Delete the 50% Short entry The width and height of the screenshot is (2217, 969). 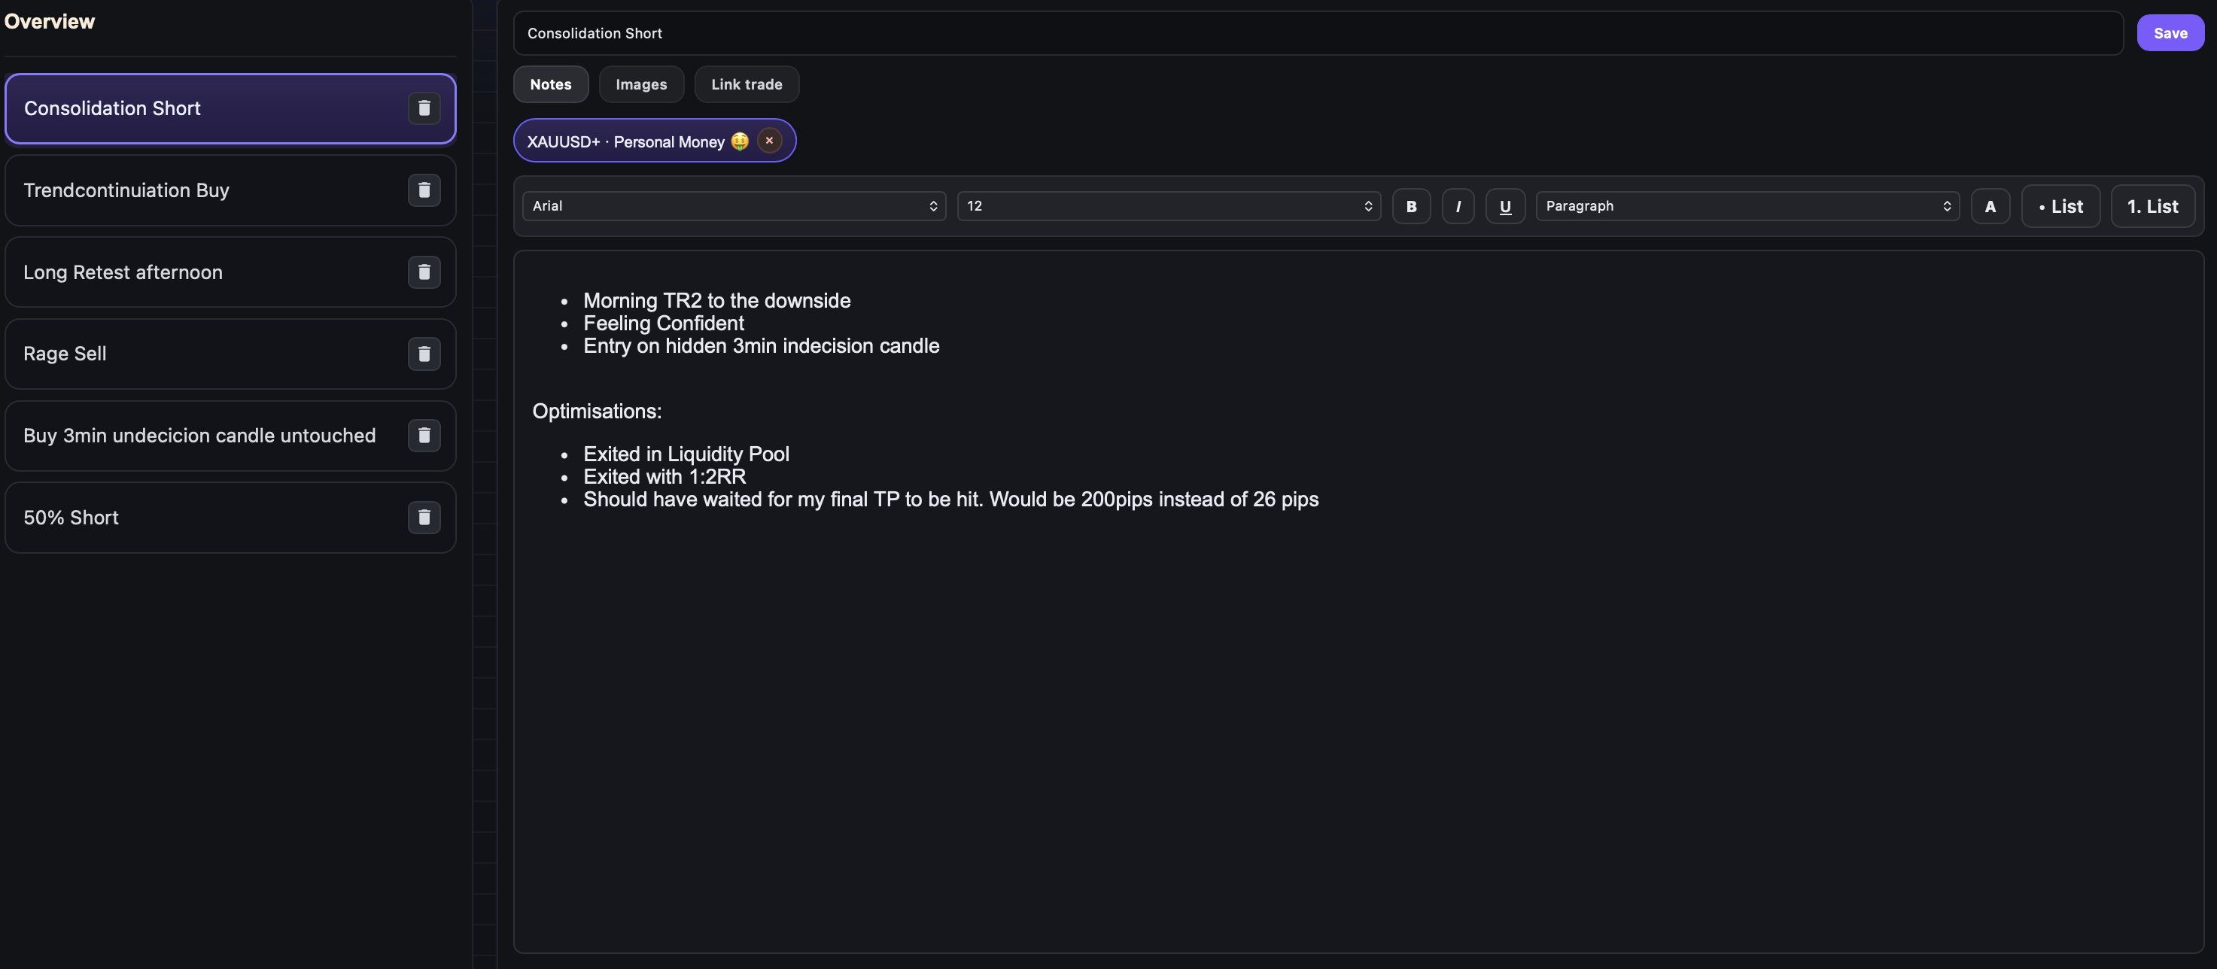[424, 517]
